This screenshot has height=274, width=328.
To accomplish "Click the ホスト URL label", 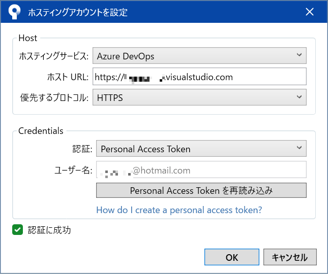I will click(x=67, y=77).
